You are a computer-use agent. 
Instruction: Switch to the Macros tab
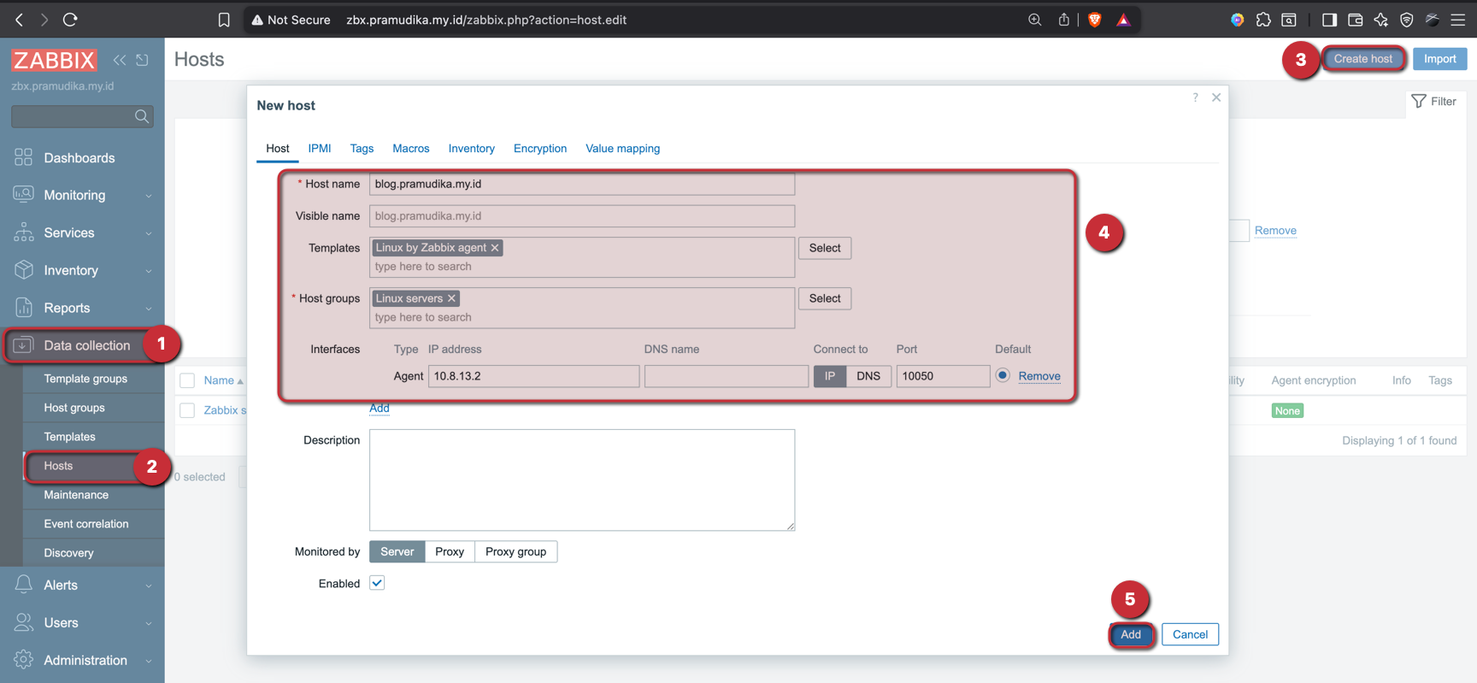[411, 148]
